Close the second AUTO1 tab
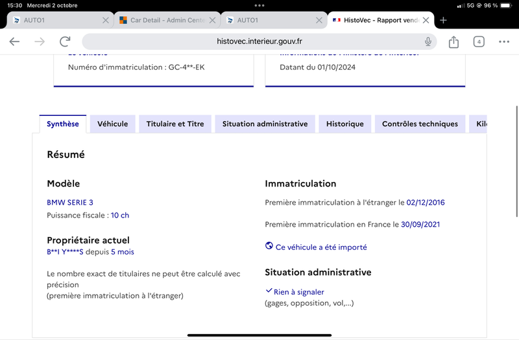 click(x=319, y=20)
